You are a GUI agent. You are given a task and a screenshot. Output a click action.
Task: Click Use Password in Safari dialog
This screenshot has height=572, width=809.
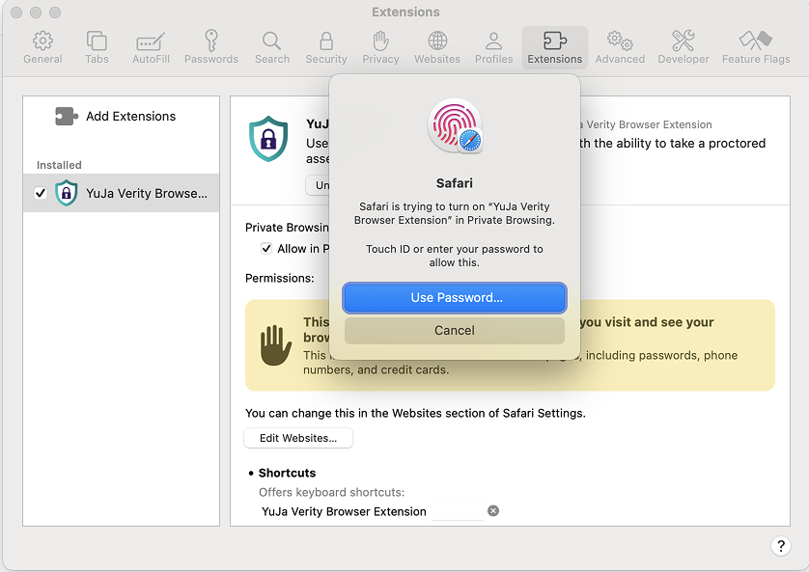[x=455, y=297]
